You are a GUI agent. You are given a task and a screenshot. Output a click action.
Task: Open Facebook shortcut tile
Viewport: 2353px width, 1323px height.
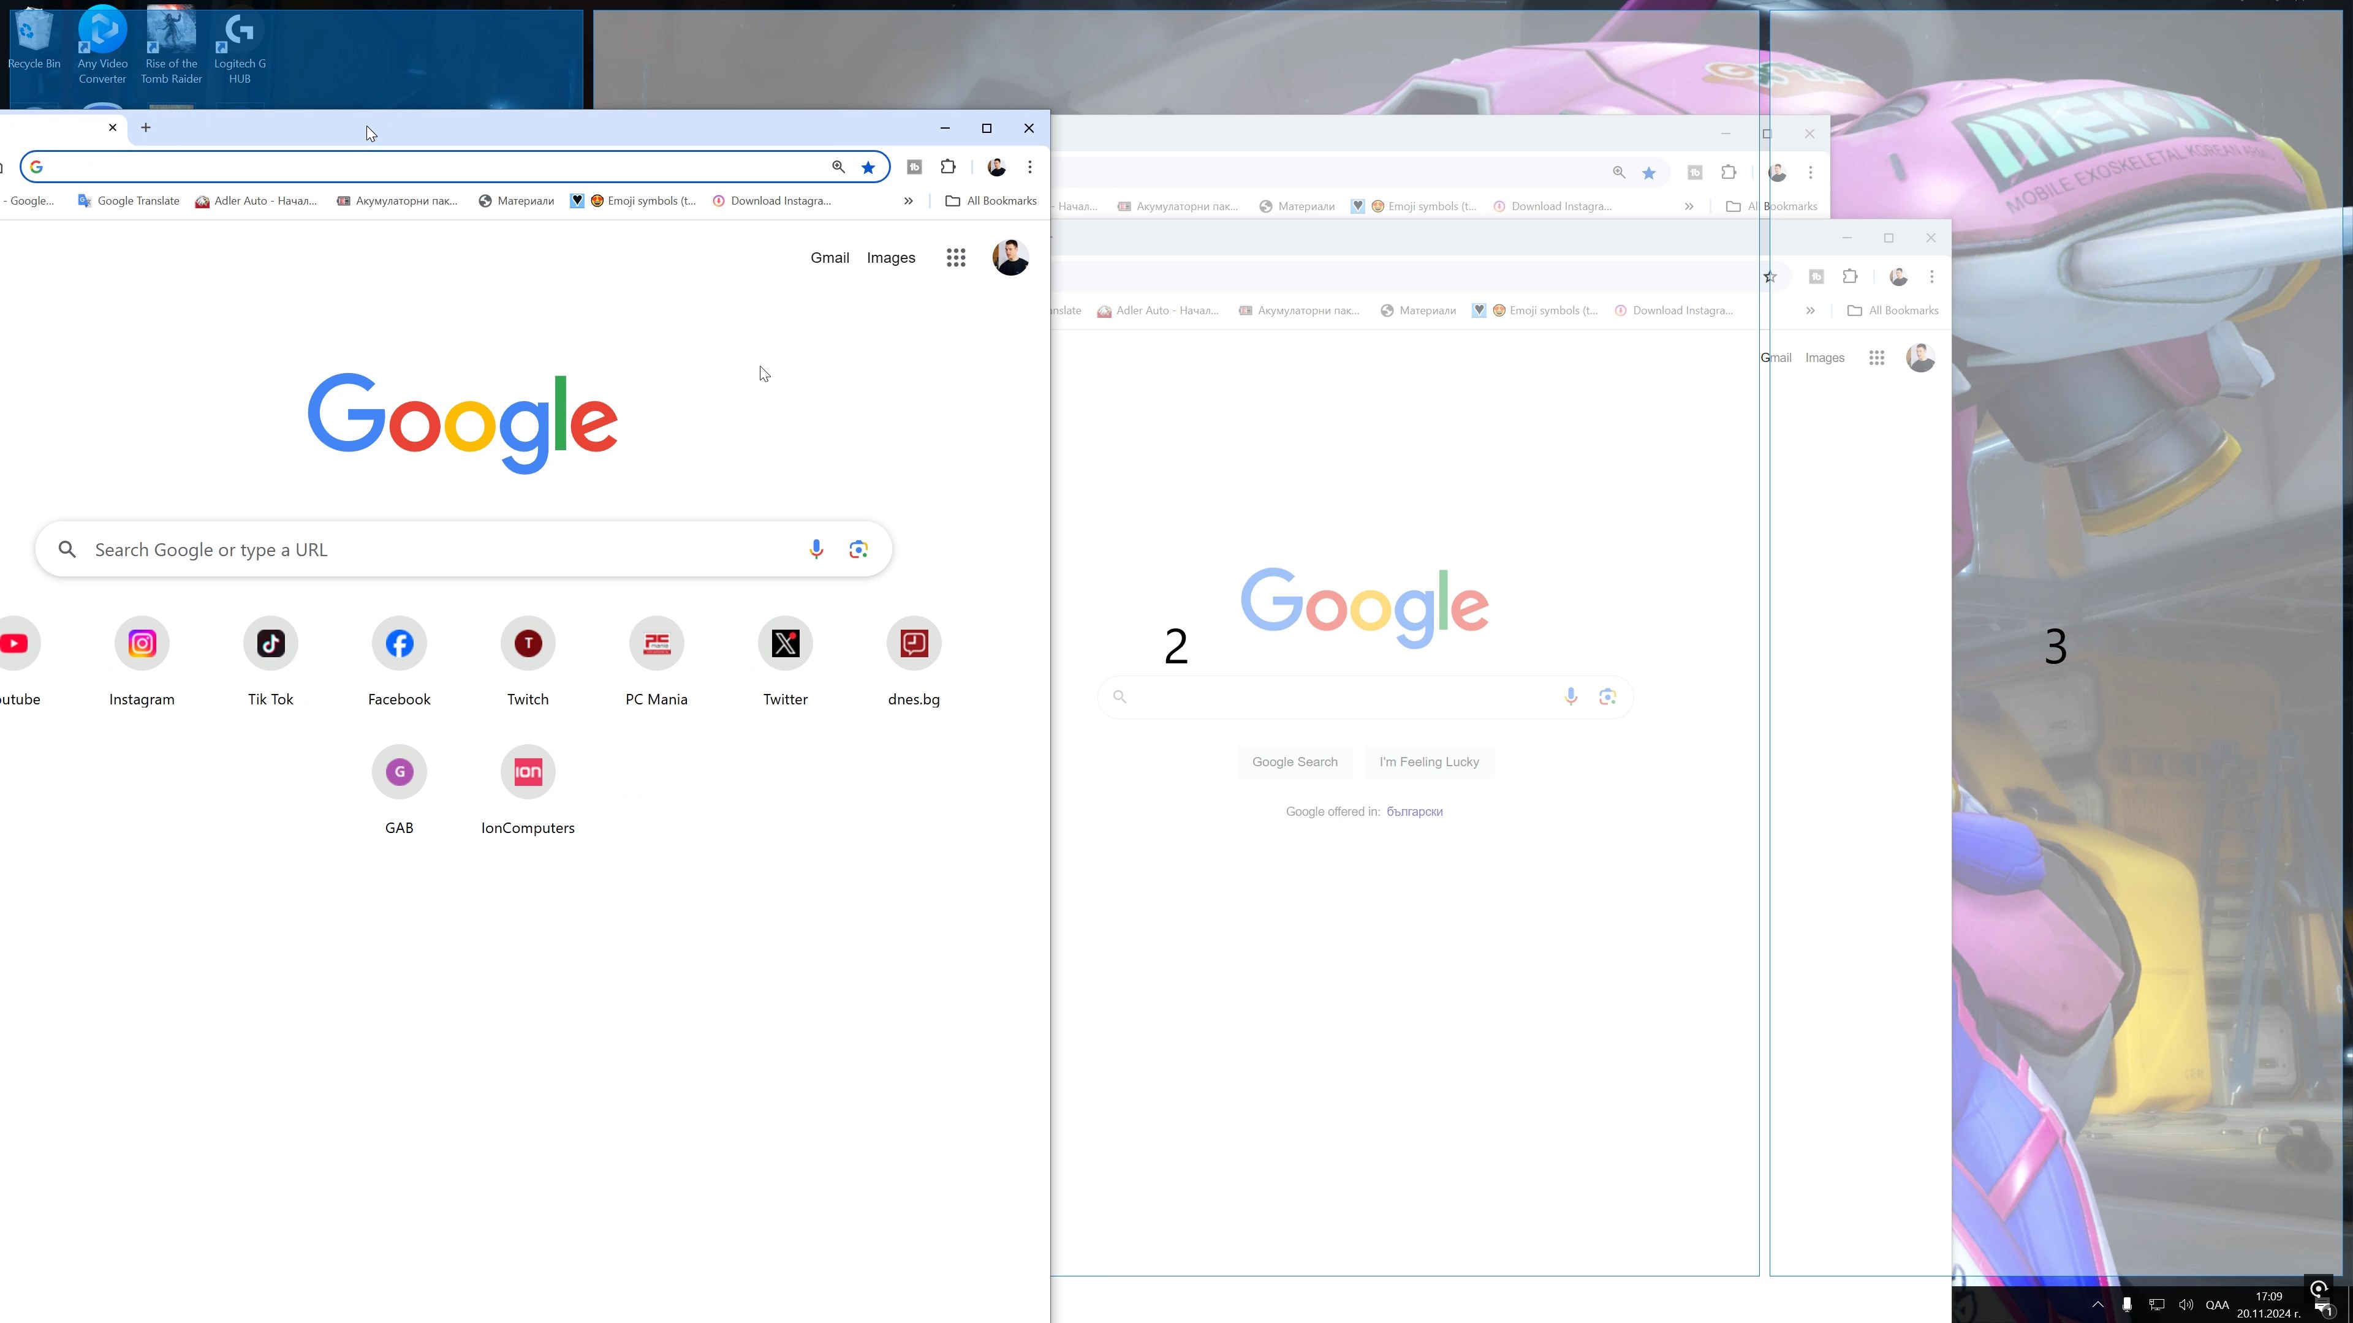pyautogui.click(x=399, y=663)
